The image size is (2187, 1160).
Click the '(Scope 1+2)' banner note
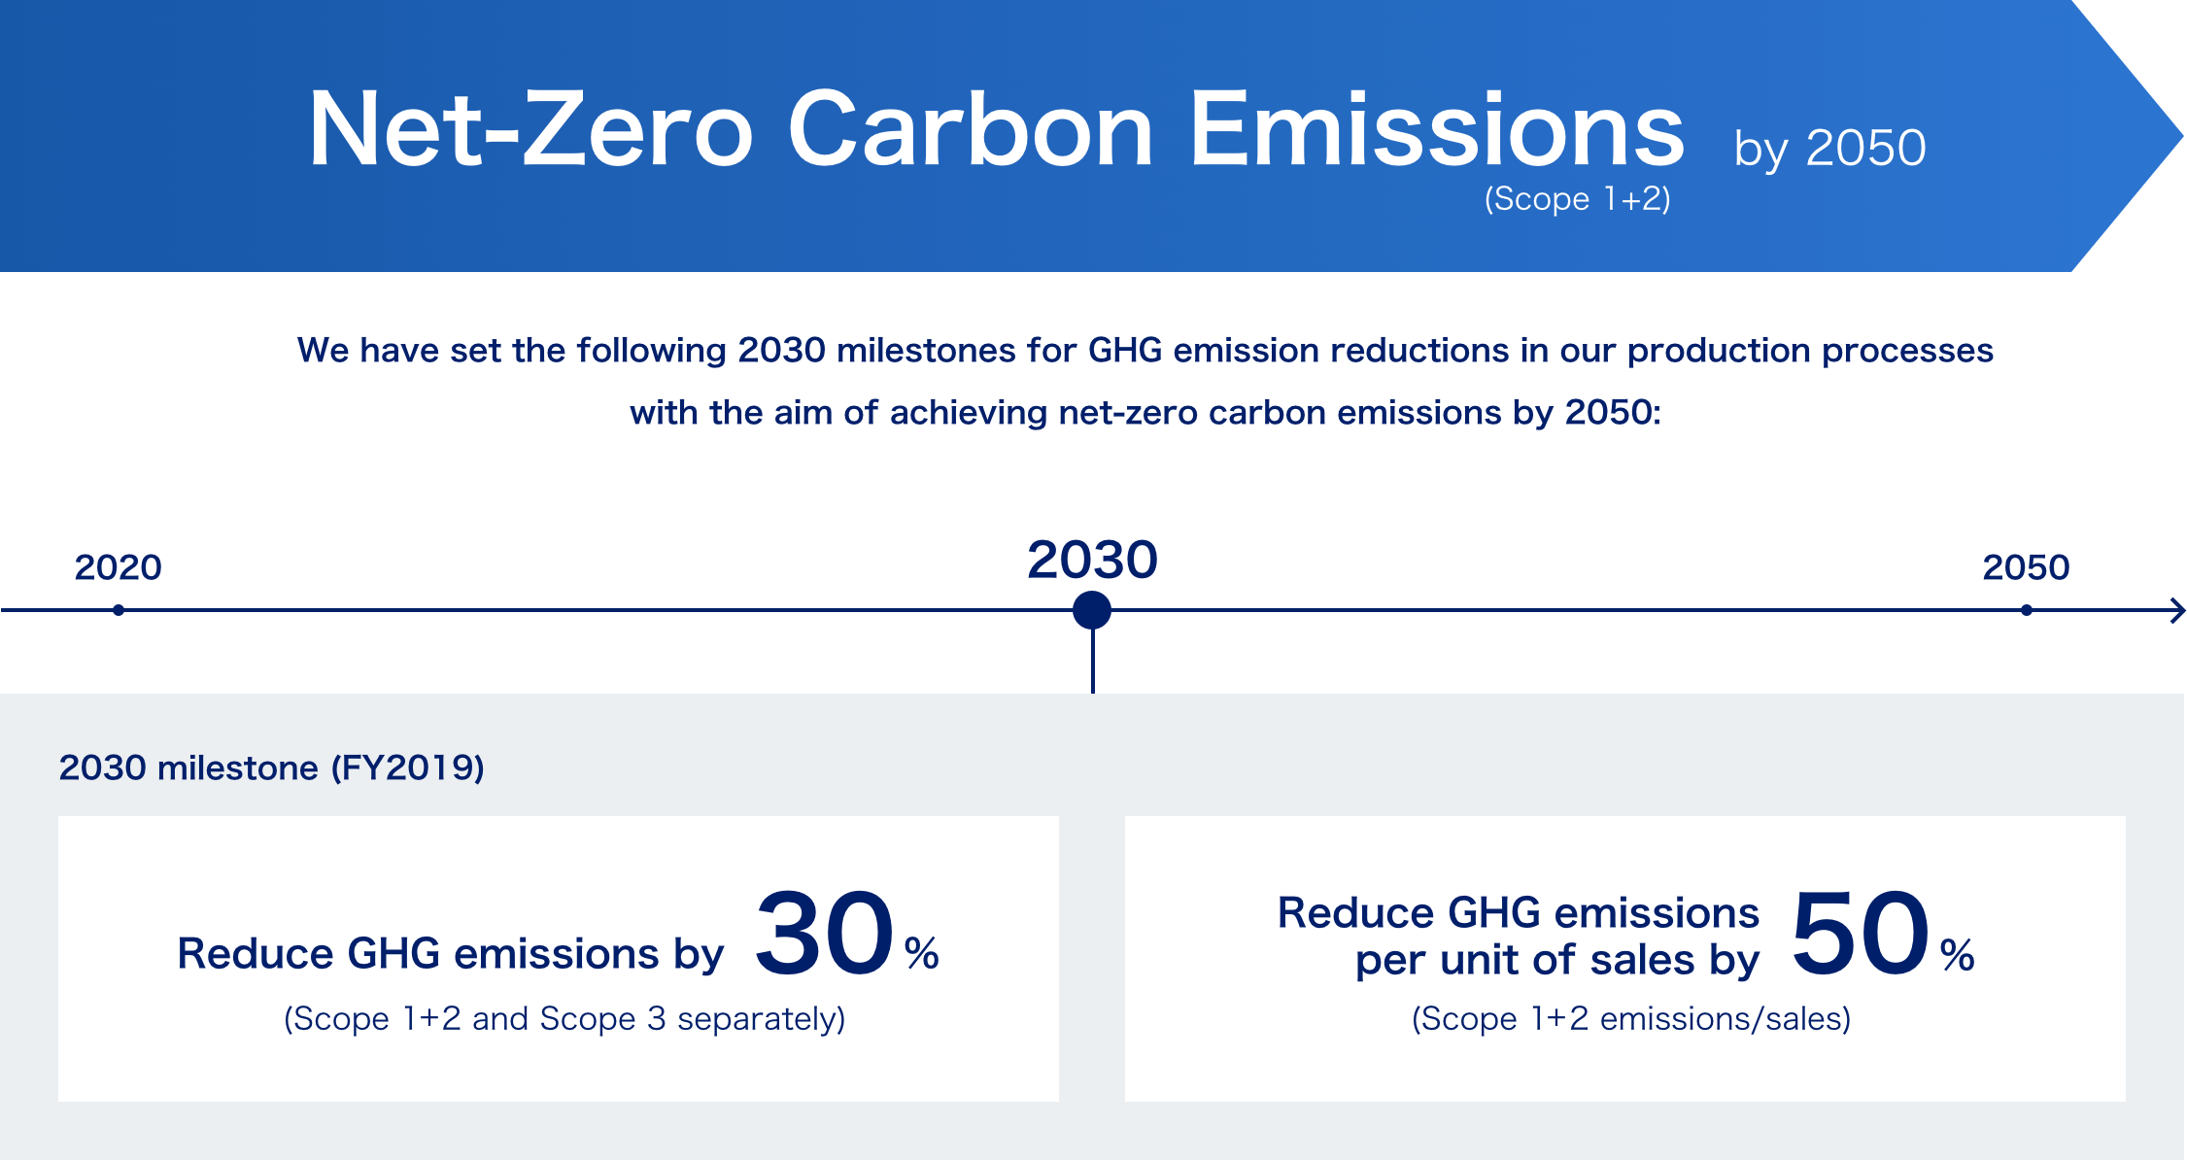pyautogui.click(x=1577, y=199)
